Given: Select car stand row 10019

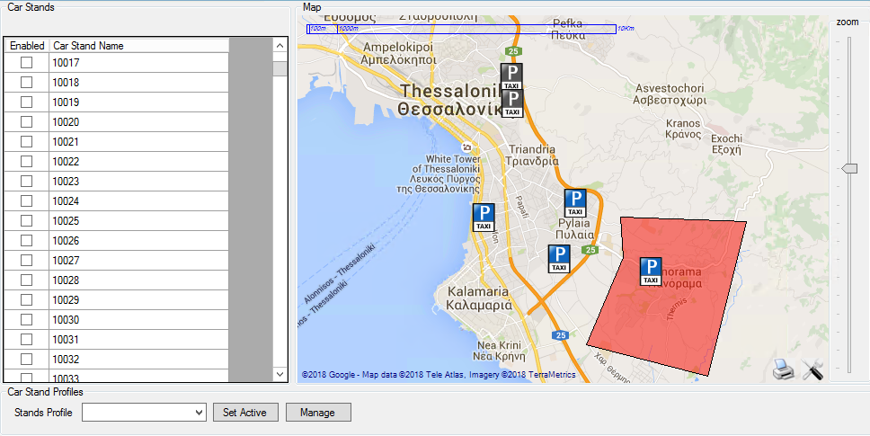Looking at the screenshot, I should 117,102.
